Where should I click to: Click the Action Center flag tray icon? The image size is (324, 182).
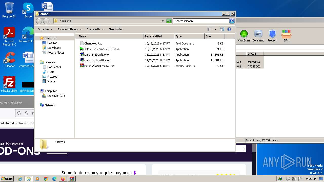tap(300, 179)
